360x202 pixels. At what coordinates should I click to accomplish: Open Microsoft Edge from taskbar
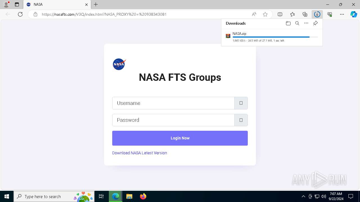pyautogui.click(x=116, y=196)
